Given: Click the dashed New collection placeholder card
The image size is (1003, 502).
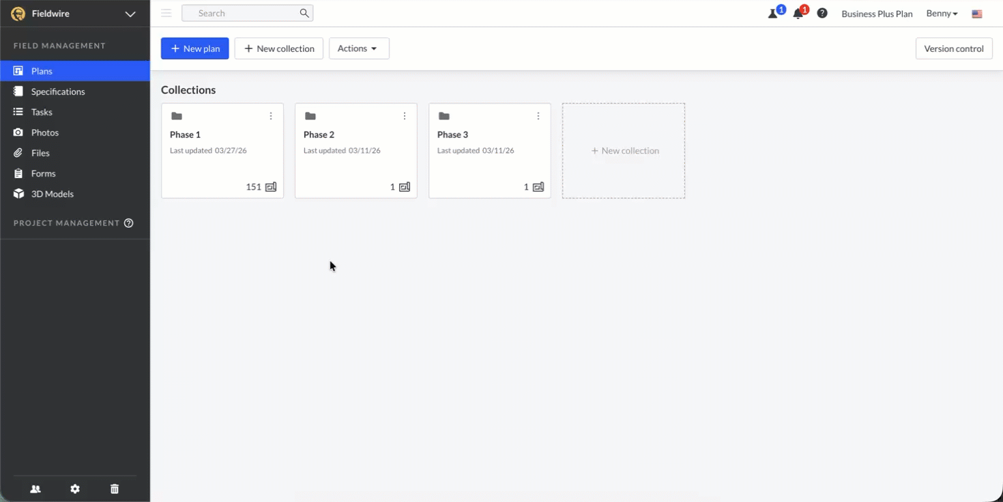Looking at the screenshot, I should 624,151.
